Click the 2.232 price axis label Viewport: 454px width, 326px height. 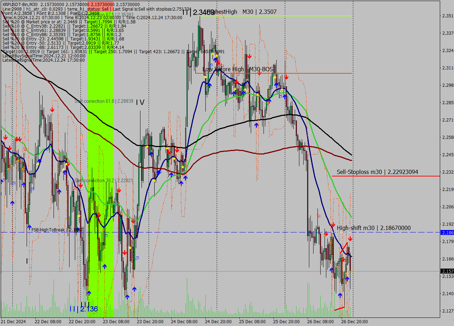tap(448, 172)
